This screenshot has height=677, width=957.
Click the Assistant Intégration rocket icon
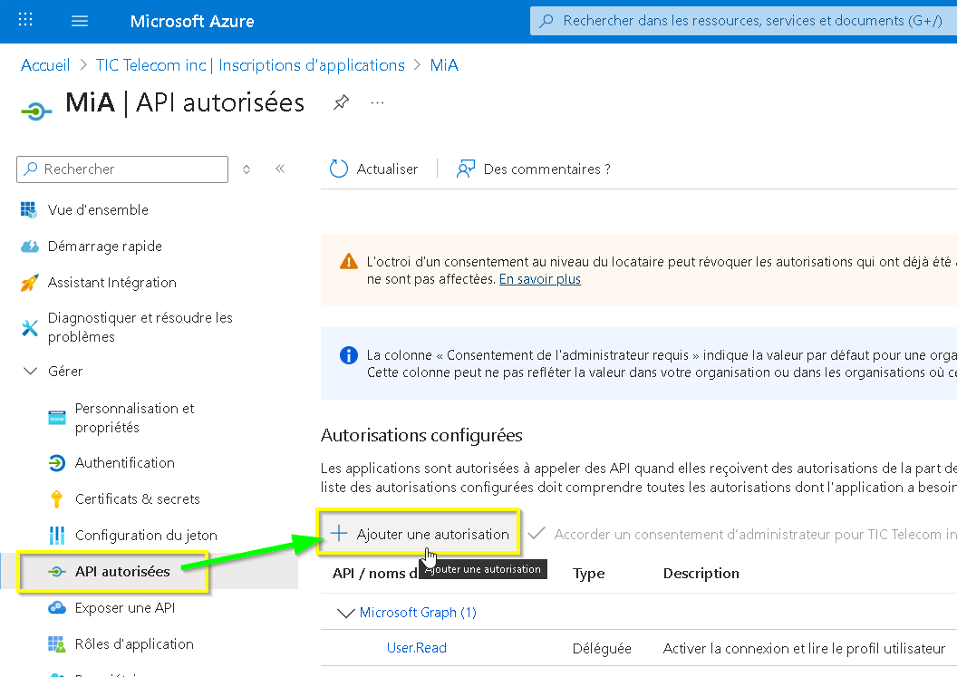29,283
